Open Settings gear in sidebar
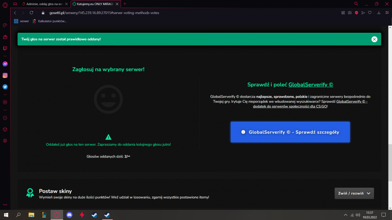 [5, 141]
